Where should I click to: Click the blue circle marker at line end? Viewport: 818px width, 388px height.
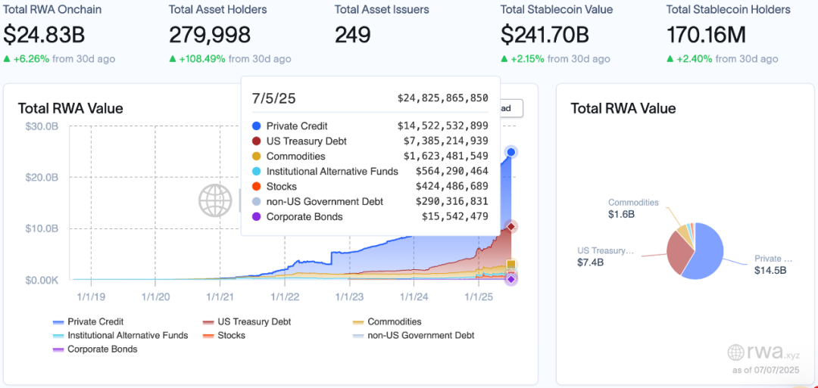tap(511, 152)
